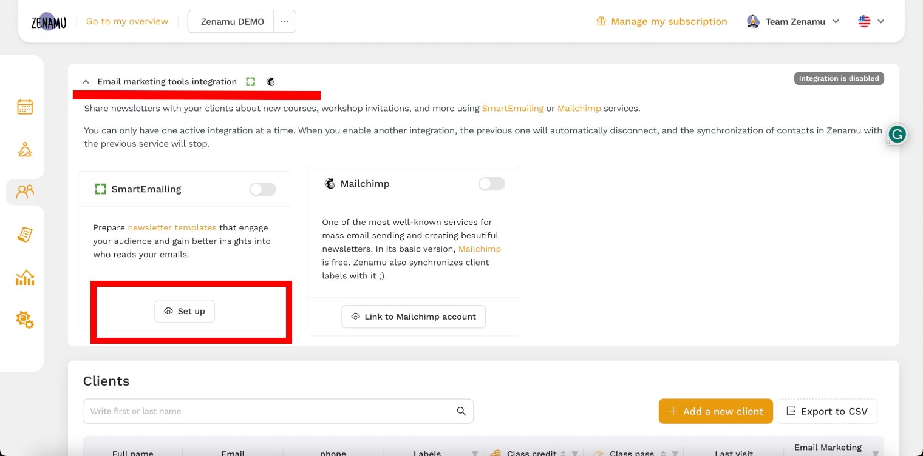923x456 pixels.
Task: Click the Class credit coins icon
Action: (x=496, y=453)
